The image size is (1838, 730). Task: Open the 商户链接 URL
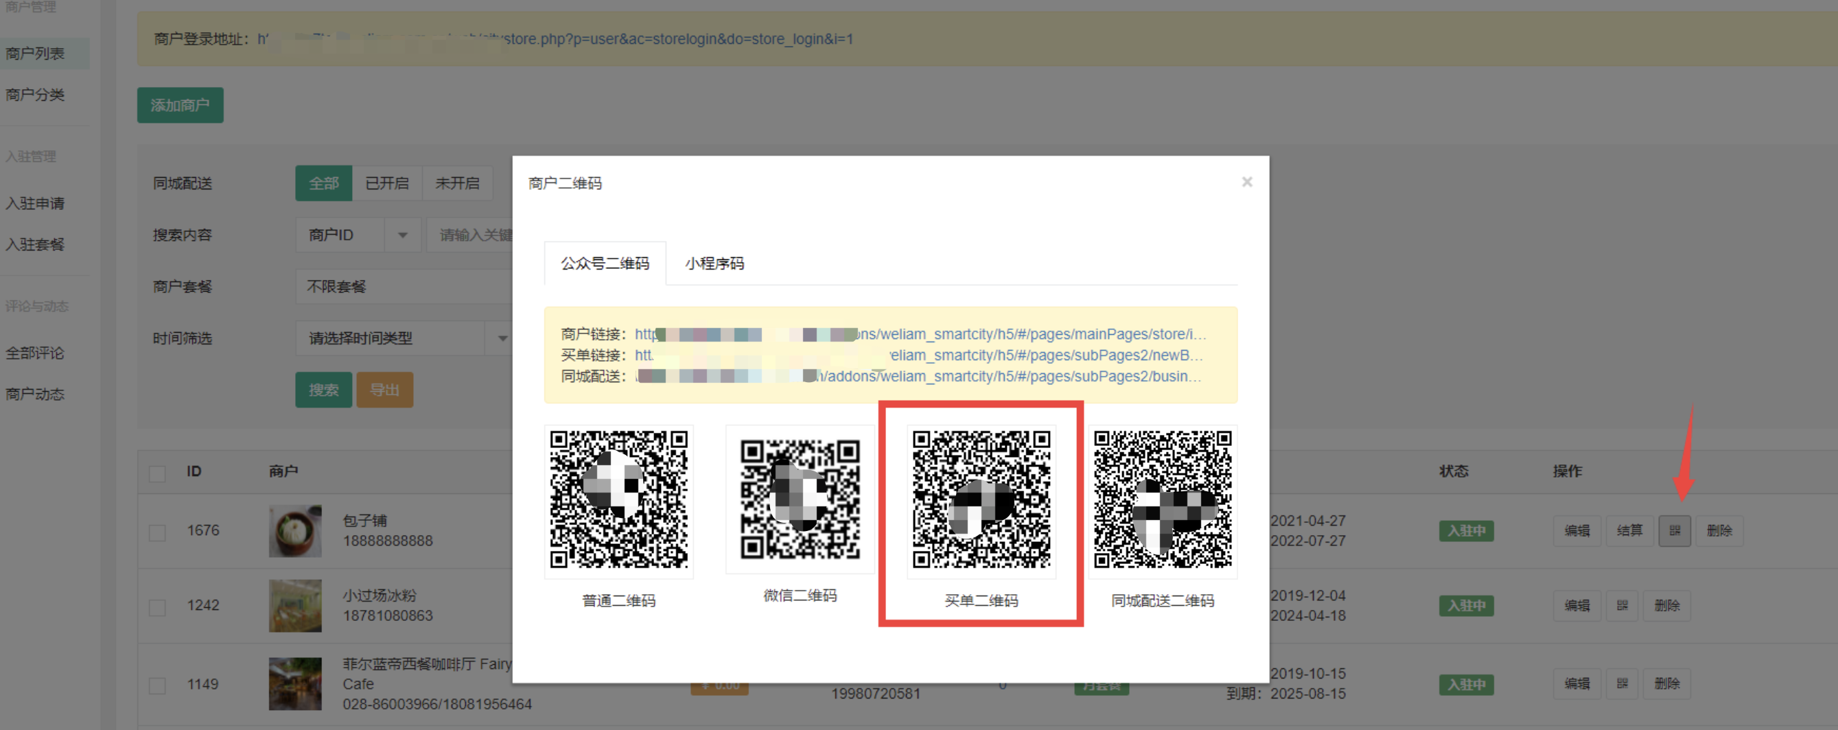[x=920, y=334]
